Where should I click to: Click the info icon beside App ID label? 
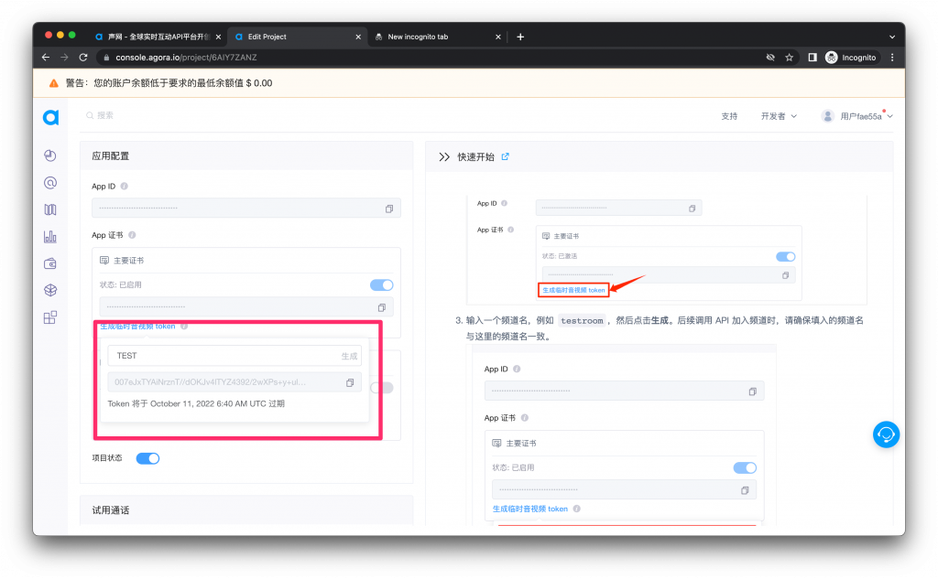125,187
